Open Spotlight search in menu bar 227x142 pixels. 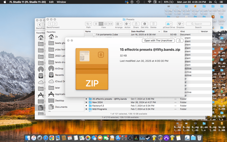tap(215, 2)
